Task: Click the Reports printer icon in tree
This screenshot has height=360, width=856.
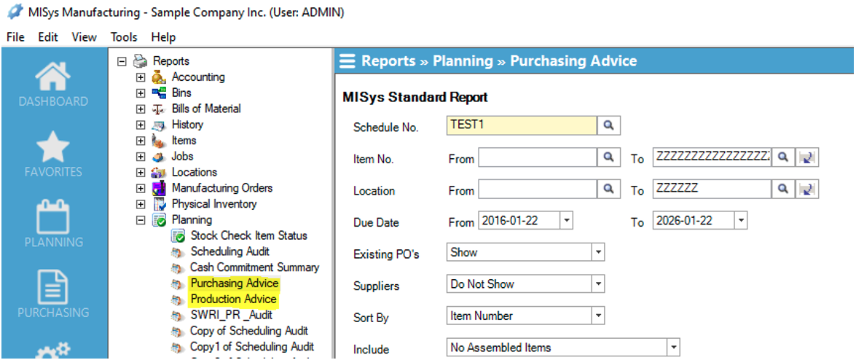Action: tap(141, 61)
